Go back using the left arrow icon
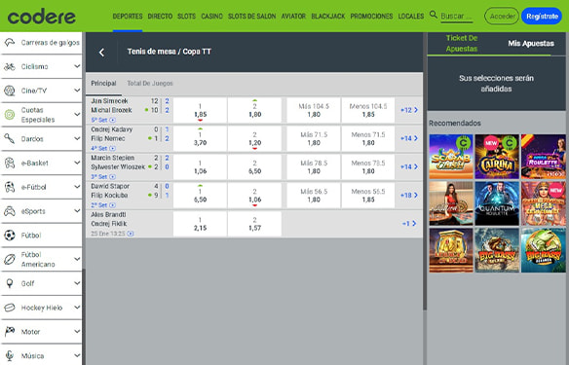The width and height of the screenshot is (569, 365). pos(101,53)
